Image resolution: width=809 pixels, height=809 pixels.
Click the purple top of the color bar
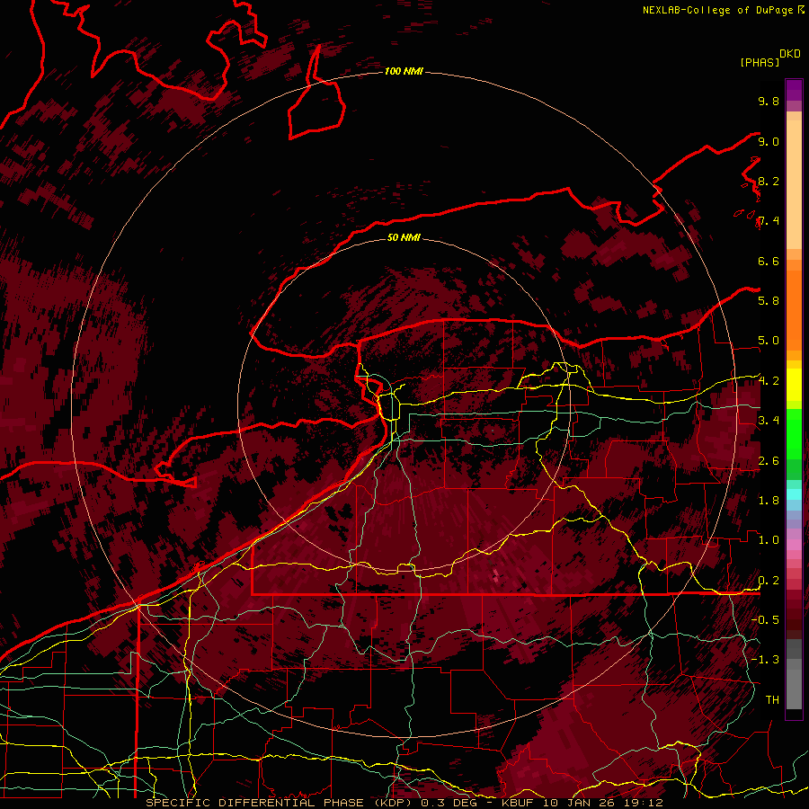coord(794,90)
